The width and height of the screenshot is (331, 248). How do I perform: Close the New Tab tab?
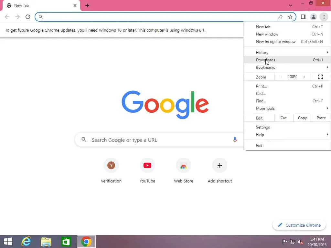click(75, 5)
